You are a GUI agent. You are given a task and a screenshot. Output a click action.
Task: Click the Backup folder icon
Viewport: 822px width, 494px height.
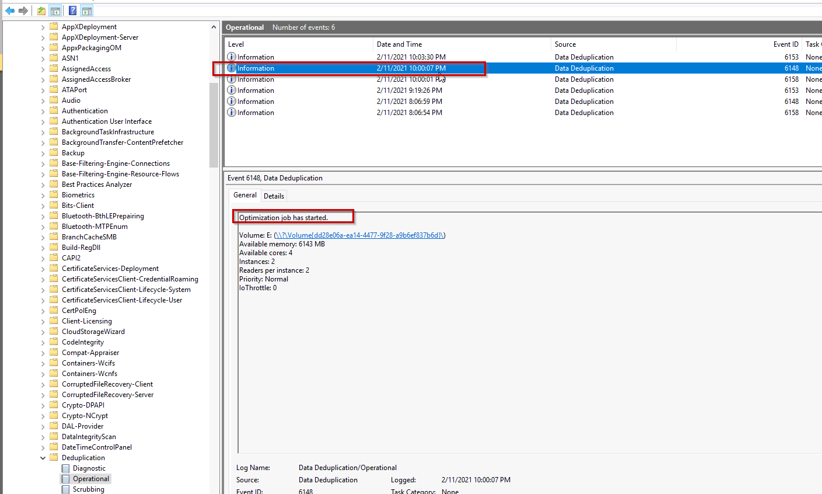[54, 153]
